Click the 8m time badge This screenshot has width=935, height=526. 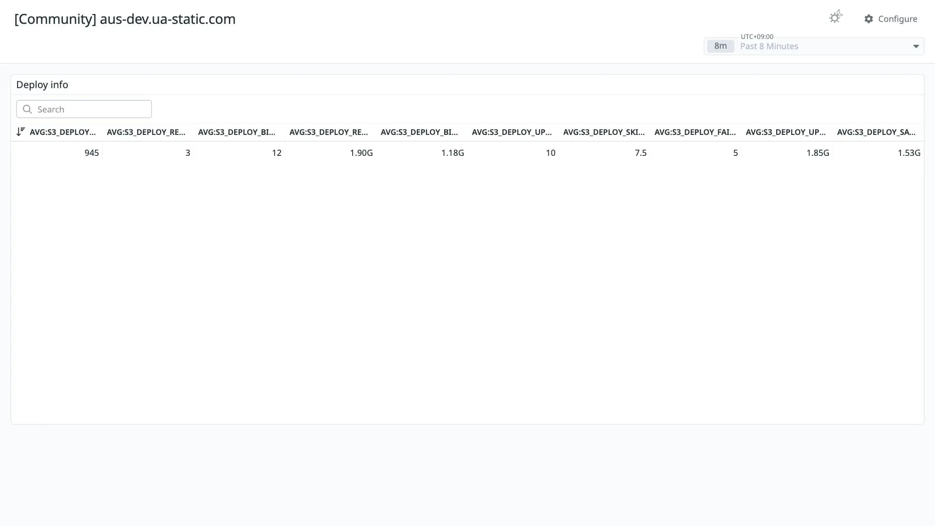pyautogui.click(x=720, y=46)
